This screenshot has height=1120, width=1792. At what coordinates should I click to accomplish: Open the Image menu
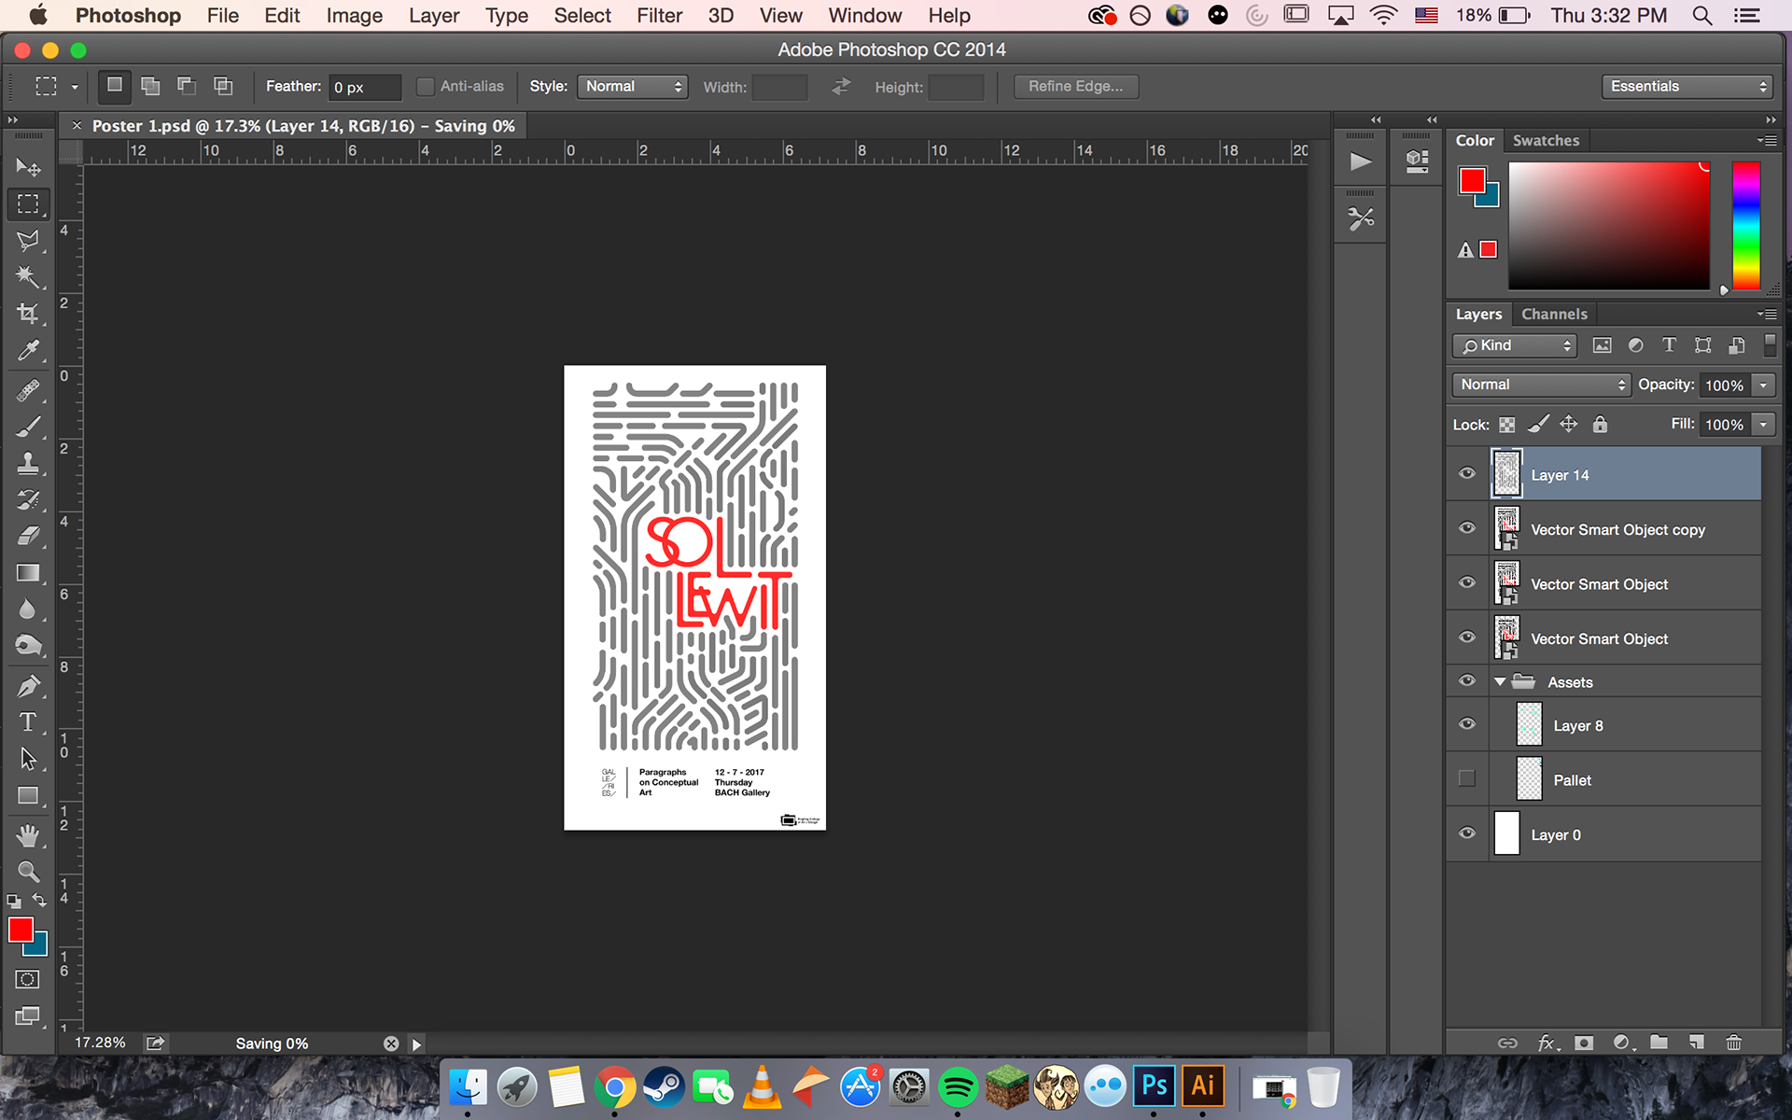[x=355, y=16]
